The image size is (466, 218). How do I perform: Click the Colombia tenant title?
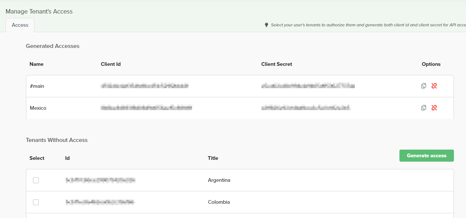click(x=219, y=202)
